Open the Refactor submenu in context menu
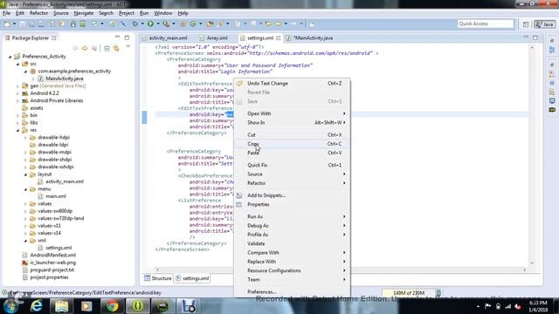Viewport: 559px width, 314px height. 292,183
